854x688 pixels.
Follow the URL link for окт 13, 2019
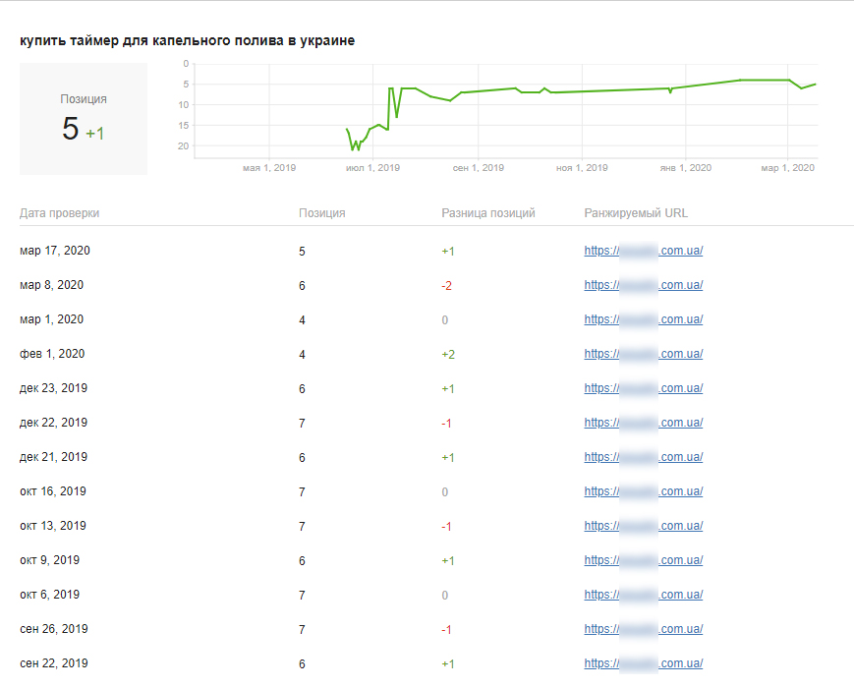pyautogui.click(x=644, y=525)
